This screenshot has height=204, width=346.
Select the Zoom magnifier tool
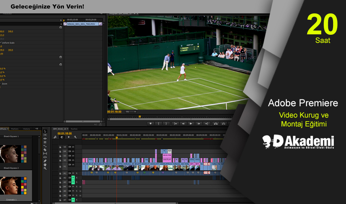click(45, 168)
